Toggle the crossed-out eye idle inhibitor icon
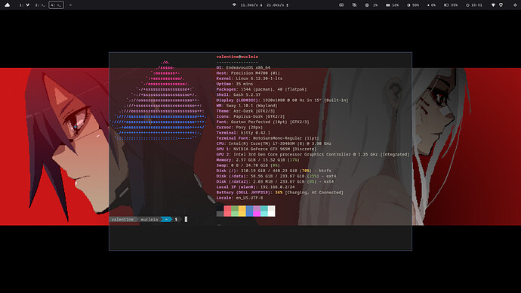The height and width of the screenshot is (293, 521). pyautogui.click(x=354, y=5)
